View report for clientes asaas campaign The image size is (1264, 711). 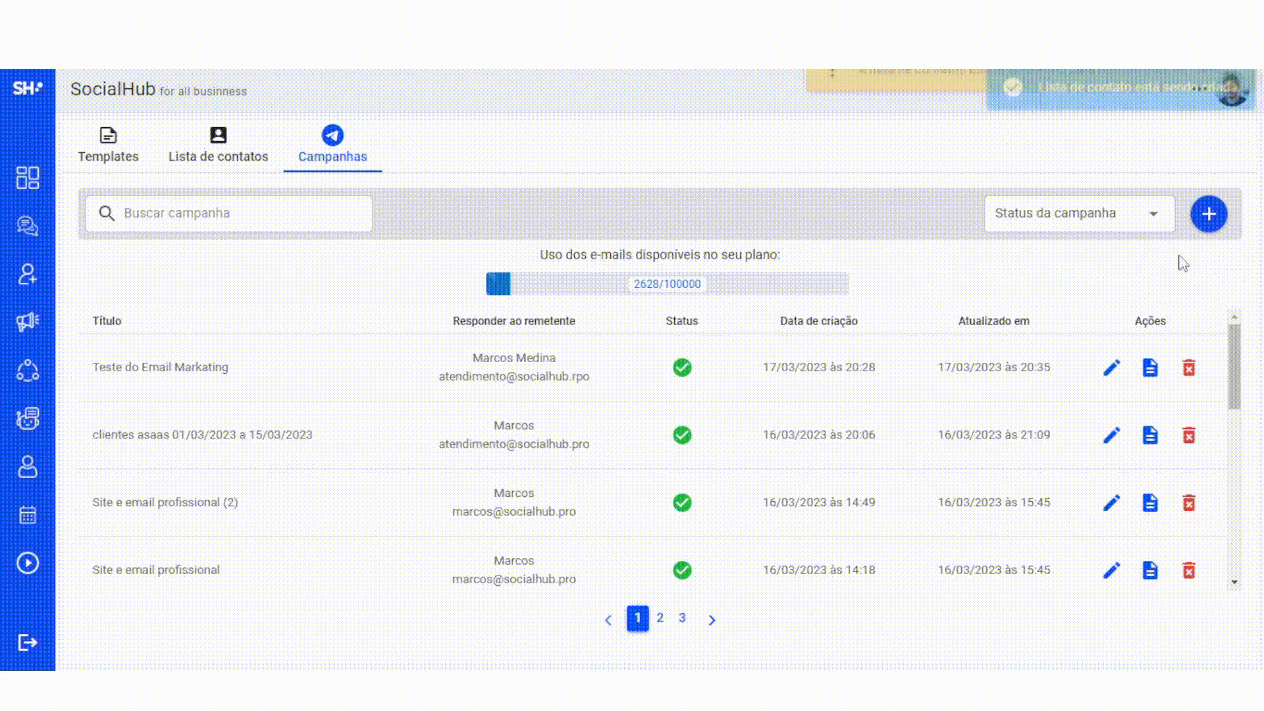pos(1150,434)
